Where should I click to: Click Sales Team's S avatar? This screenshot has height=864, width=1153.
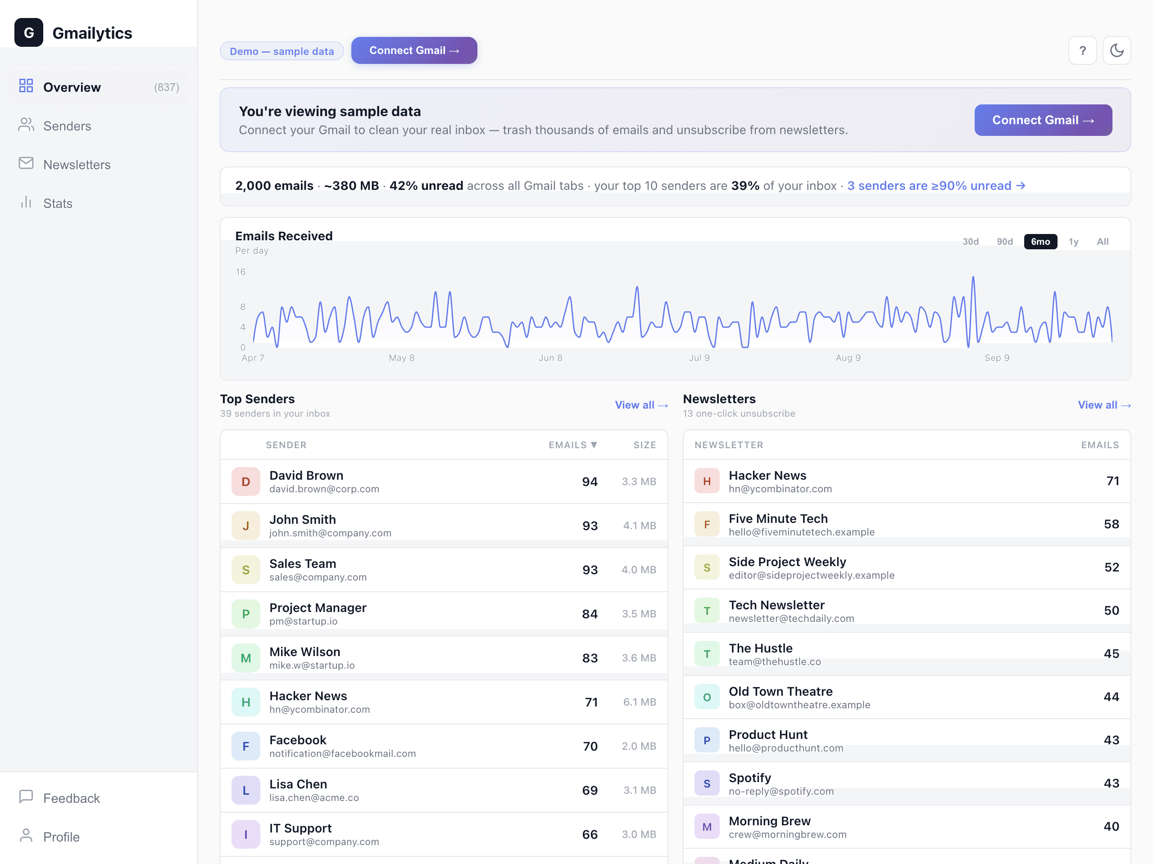tap(246, 570)
